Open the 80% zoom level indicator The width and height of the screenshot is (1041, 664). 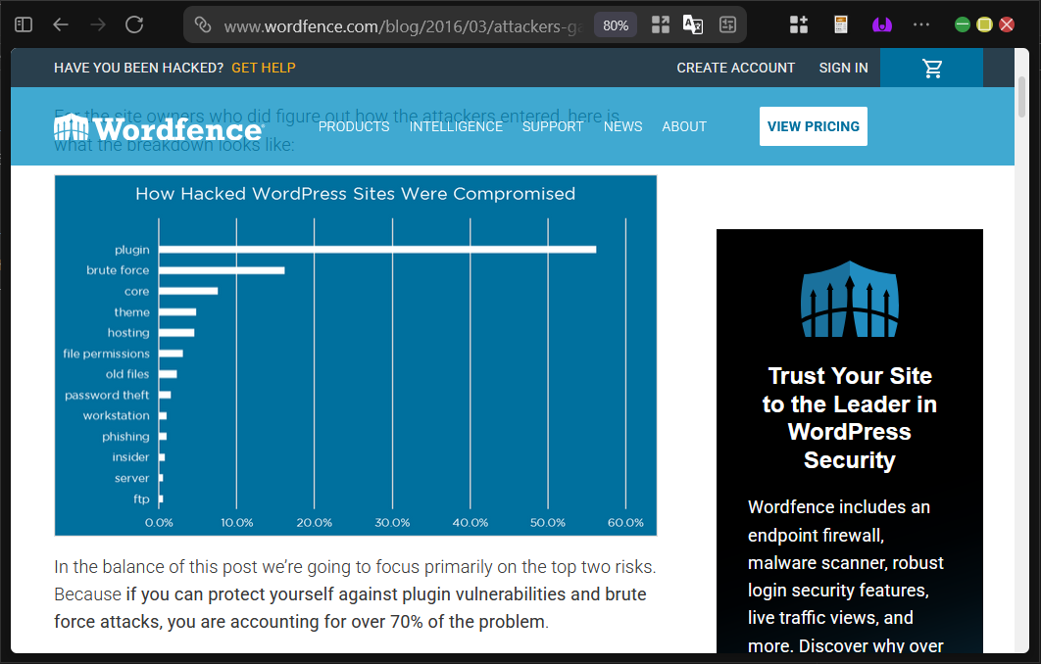point(616,25)
